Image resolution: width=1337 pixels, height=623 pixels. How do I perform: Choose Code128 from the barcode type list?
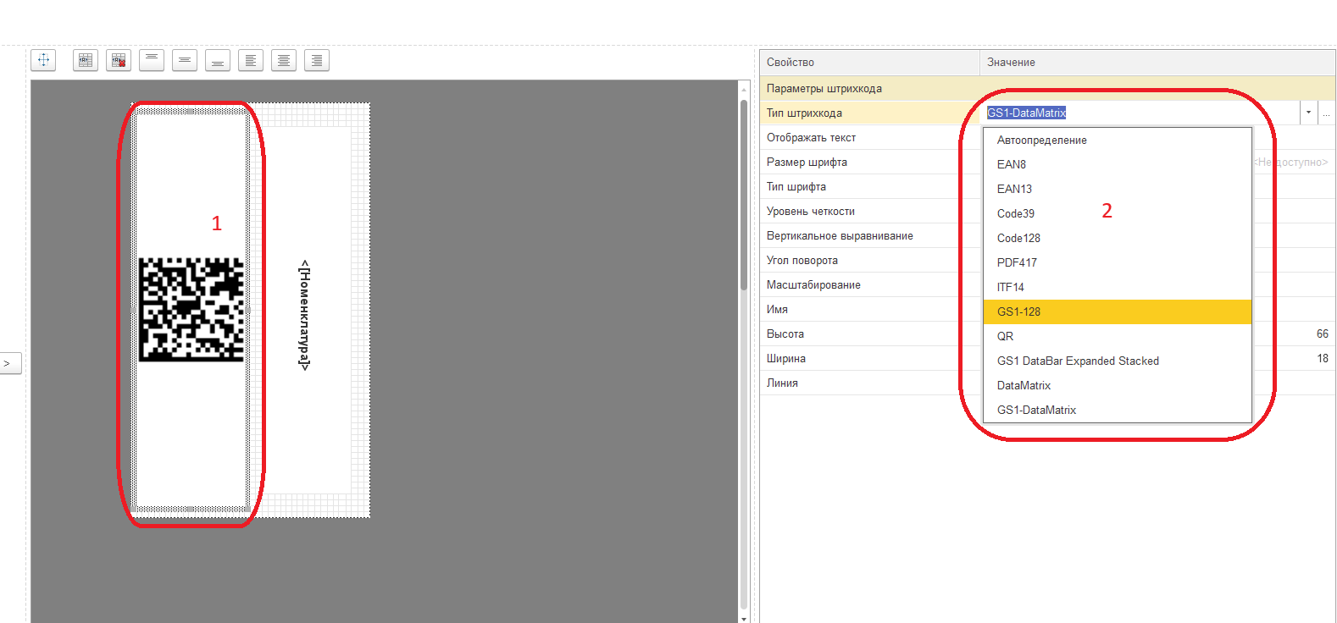point(1118,239)
